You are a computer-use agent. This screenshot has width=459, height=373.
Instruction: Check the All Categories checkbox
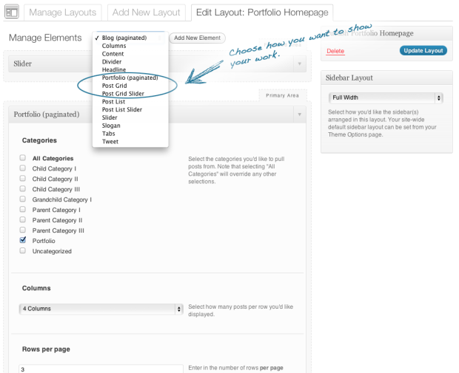[23, 158]
